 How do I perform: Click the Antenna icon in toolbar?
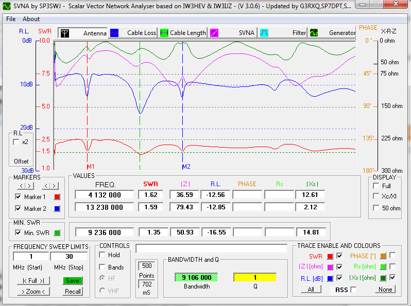tap(64, 33)
